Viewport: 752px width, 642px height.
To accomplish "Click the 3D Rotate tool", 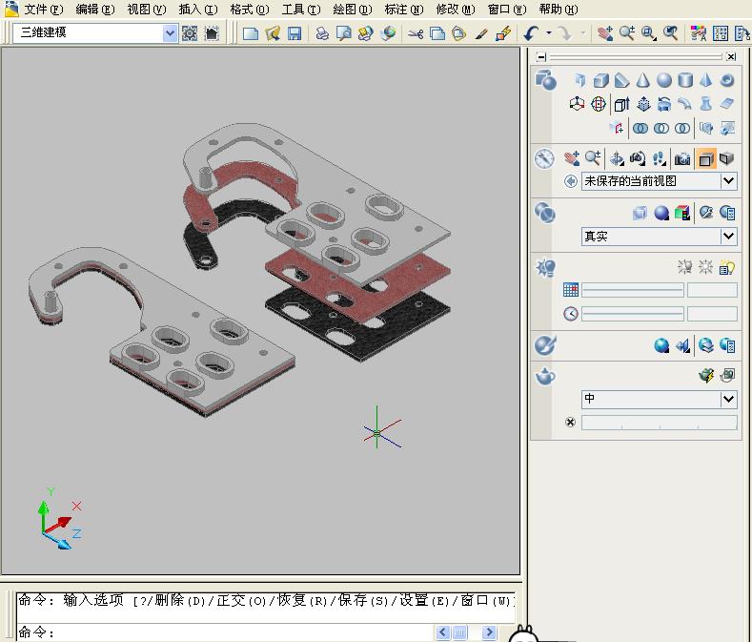I will point(598,104).
